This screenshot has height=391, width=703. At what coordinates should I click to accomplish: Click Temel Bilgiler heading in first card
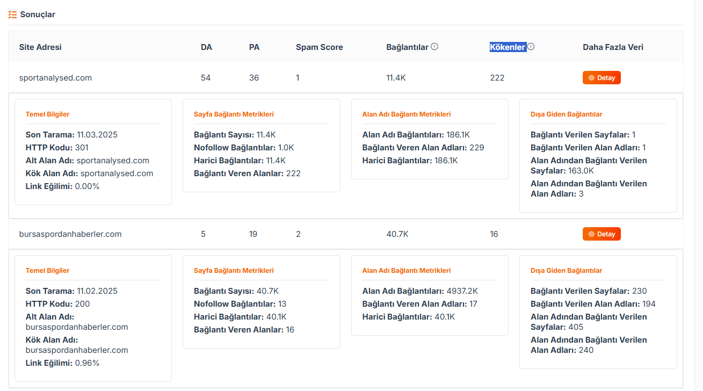click(x=47, y=114)
